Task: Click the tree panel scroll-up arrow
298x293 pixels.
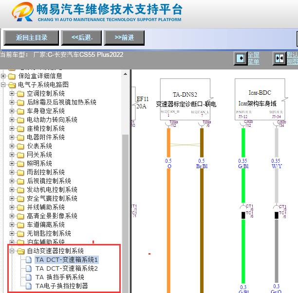Action: [x=126, y=74]
